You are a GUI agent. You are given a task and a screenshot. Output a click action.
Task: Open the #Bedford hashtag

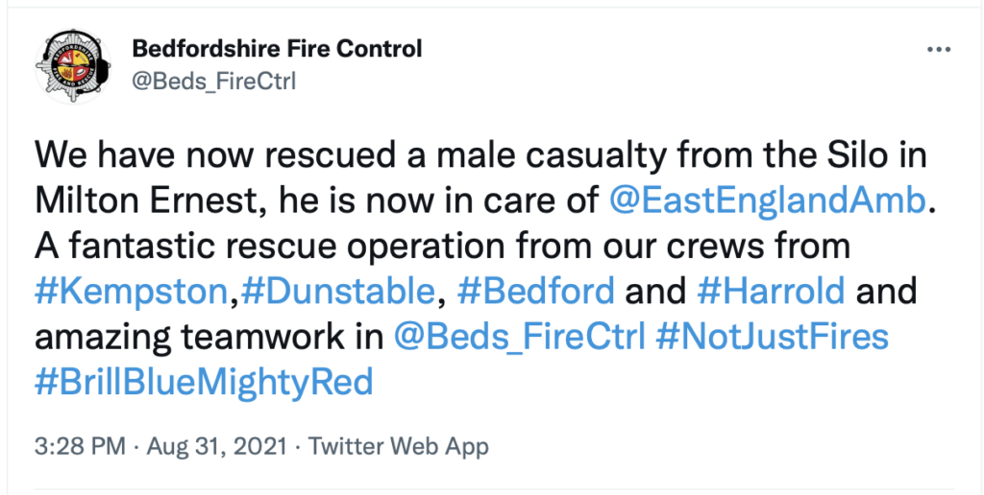coord(535,291)
